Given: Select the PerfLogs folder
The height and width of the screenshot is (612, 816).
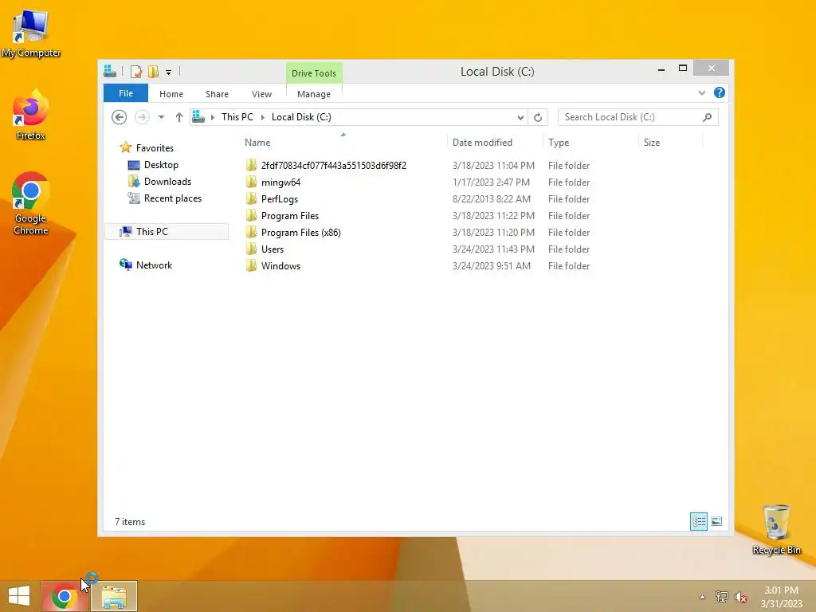Looking at the screenshot, I should tap(280, 198).
